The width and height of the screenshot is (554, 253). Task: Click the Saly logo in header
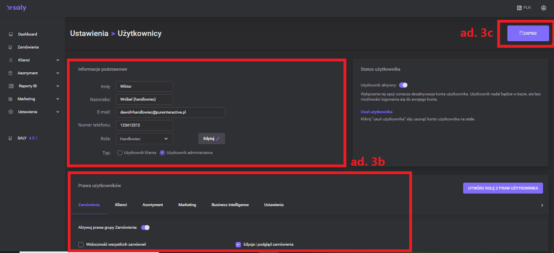(x=16, y=8)
